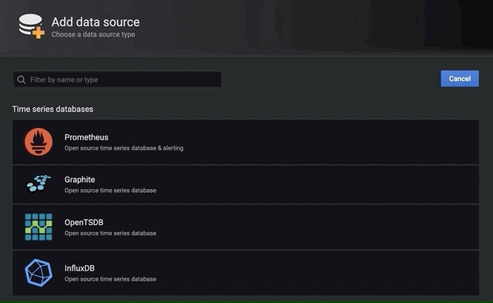Click the description text under Graphite
This screenshot has width=493, height=303.
coord(110,190)
